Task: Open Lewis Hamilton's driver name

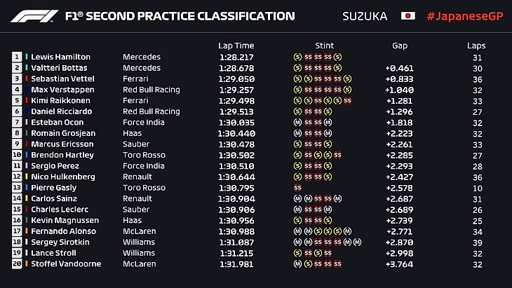Action: pos(60,57)
